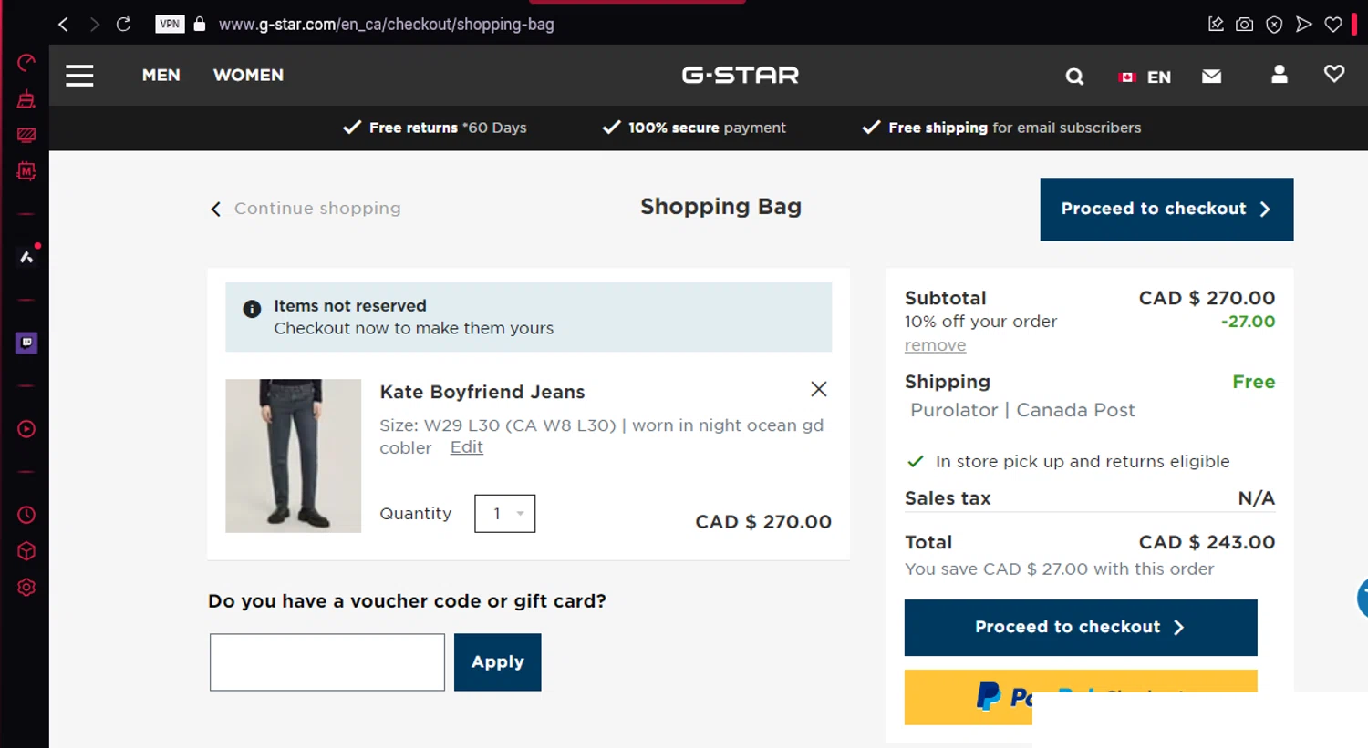1368x748 pixels.
Task: Open the pinboard pin icon in browser toolbar
Action: [x=1216, y=25]
